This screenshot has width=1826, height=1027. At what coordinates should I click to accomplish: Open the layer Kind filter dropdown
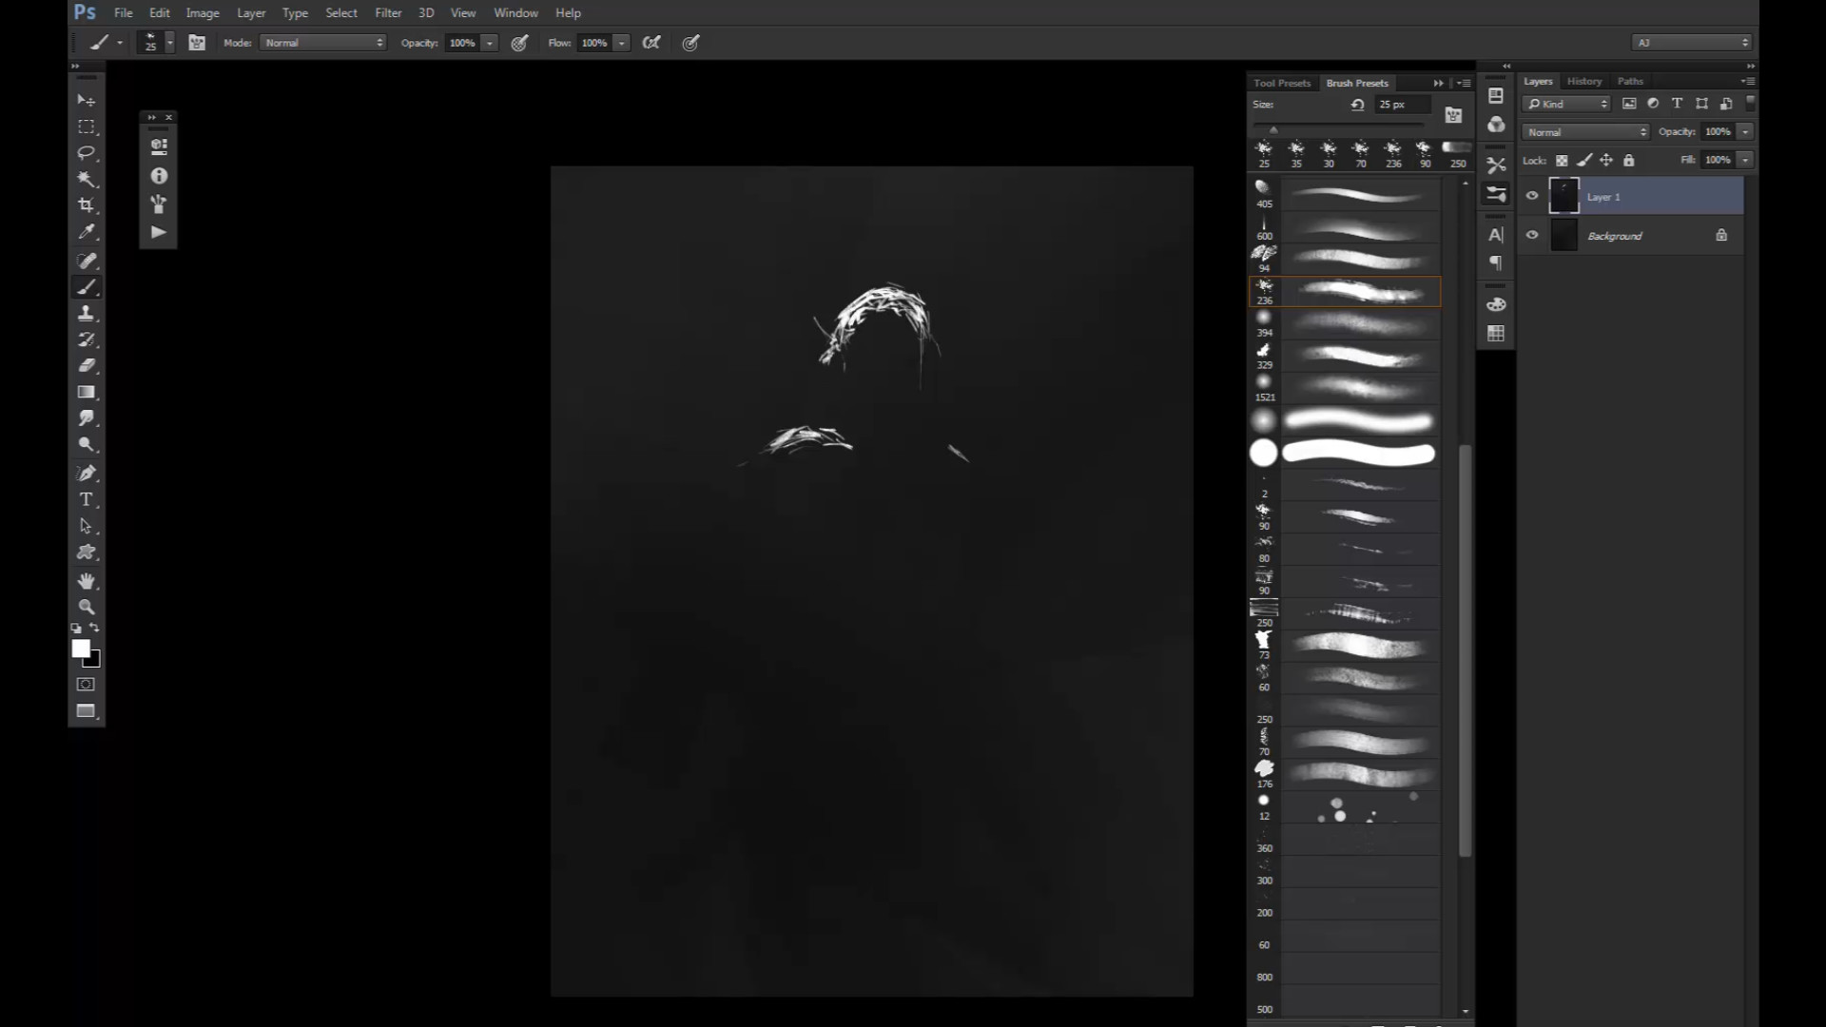click(1566, 104)
